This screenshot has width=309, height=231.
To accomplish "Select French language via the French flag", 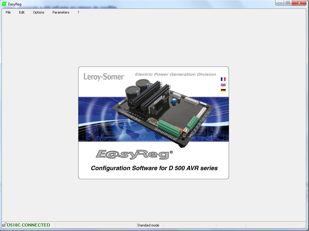I will [223, 79].
